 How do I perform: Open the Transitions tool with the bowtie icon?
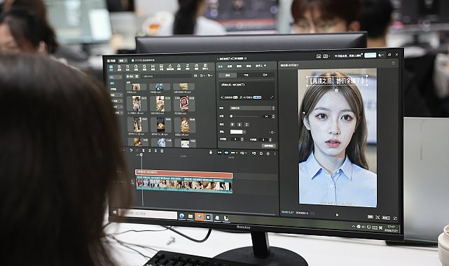click(153, 68)
